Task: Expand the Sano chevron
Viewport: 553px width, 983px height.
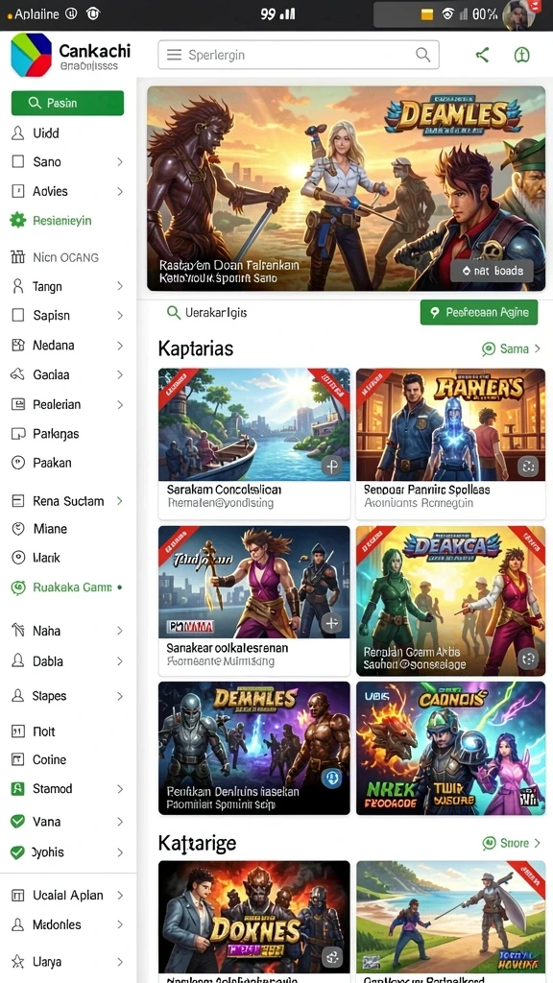Action: 120,161
